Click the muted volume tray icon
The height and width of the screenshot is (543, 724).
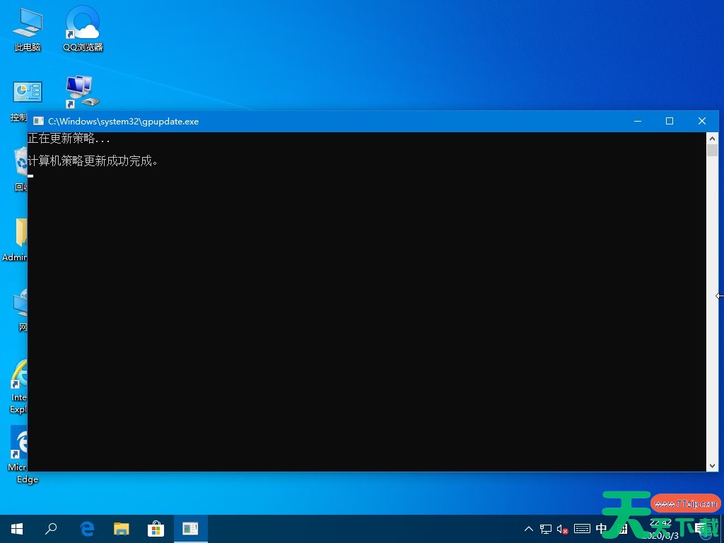pos(564,529)
